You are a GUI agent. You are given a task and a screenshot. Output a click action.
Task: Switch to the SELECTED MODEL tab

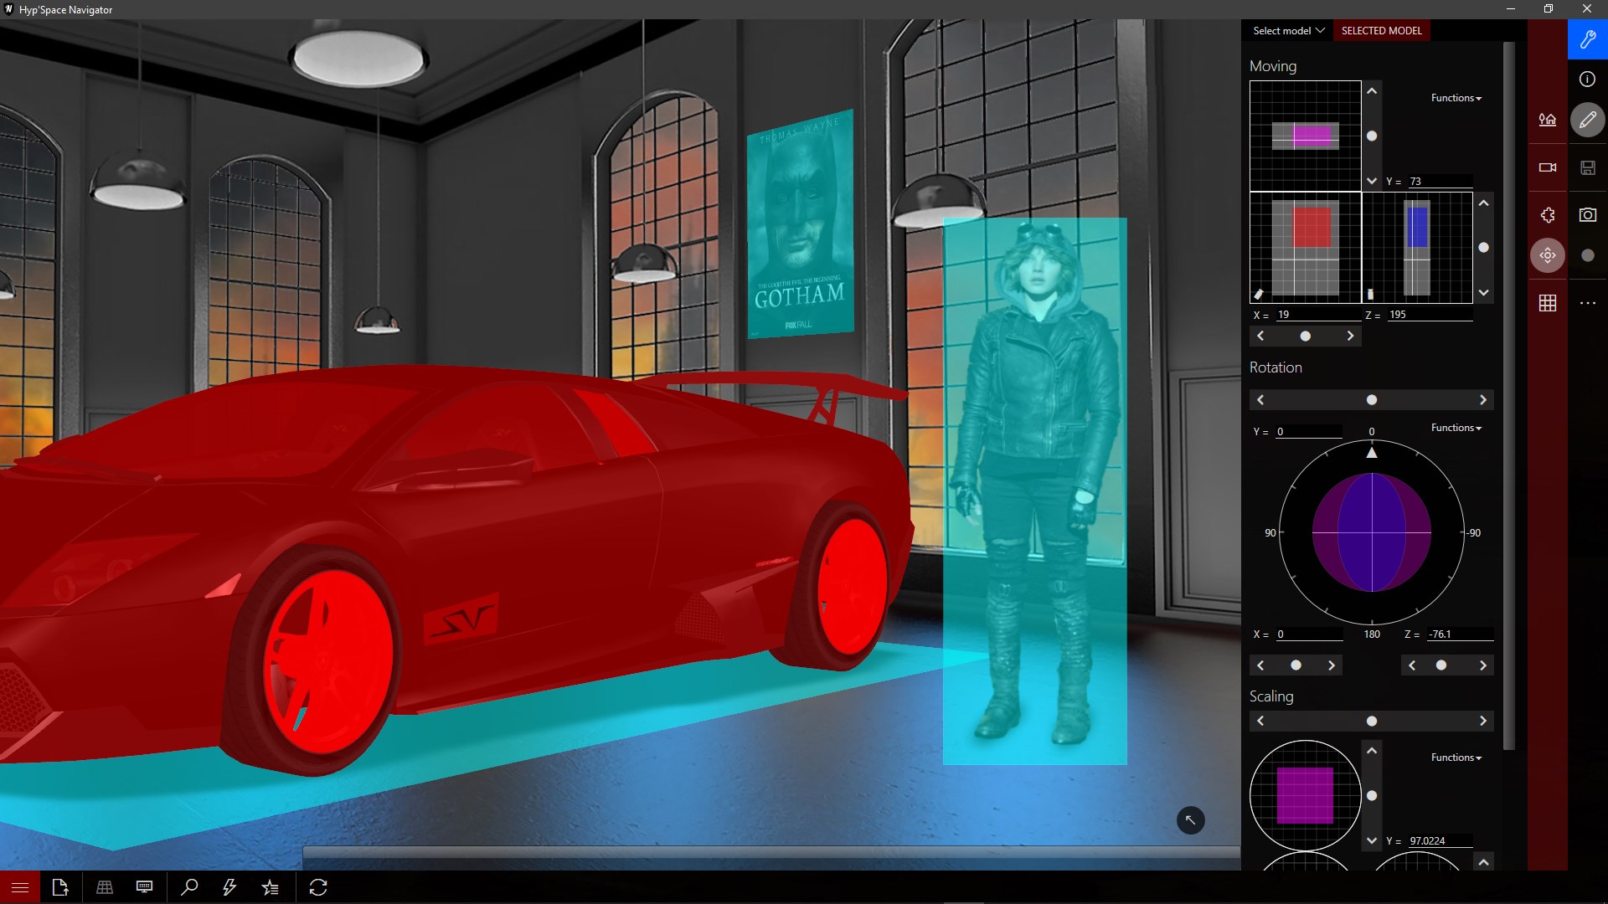(x=1381, y=31)
